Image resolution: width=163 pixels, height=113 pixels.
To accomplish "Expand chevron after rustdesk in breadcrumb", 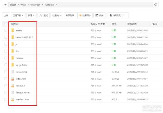I will [x=56, y=5].
